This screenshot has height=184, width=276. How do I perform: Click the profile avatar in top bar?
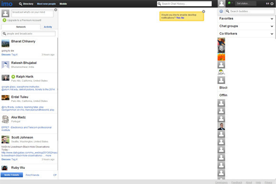(x=221, y=4)
